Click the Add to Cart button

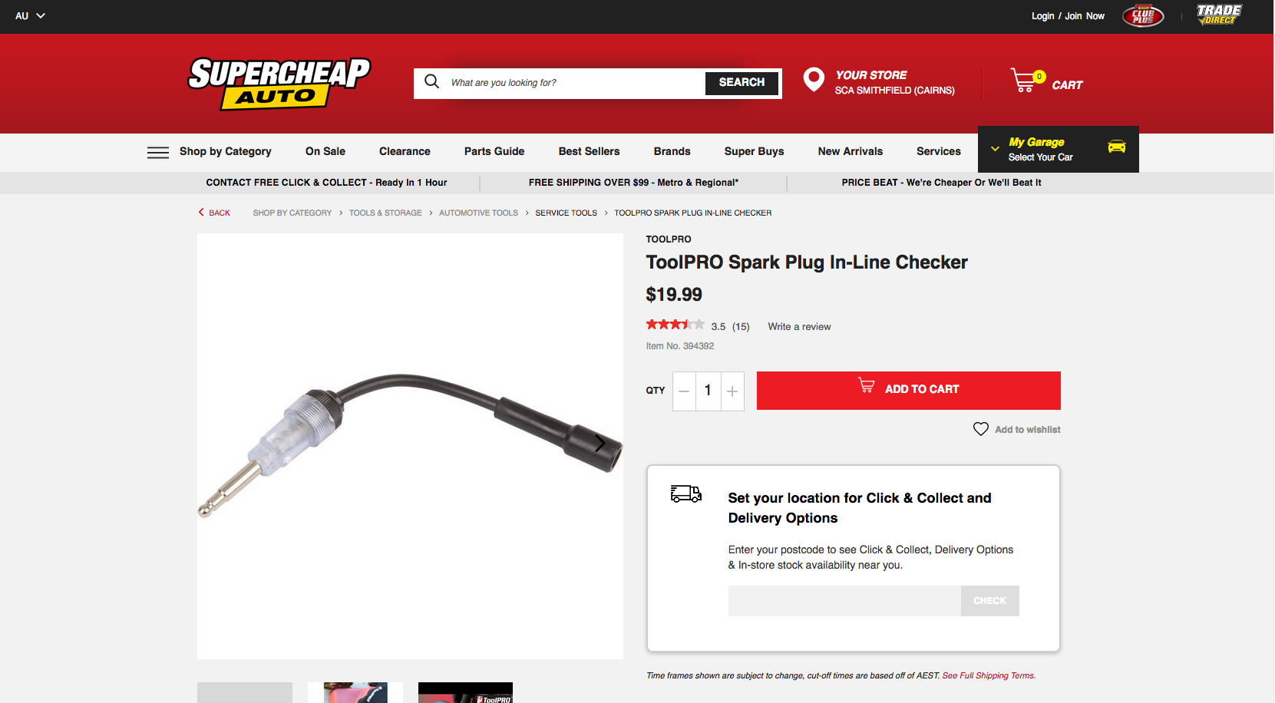[x=909, y=391]
